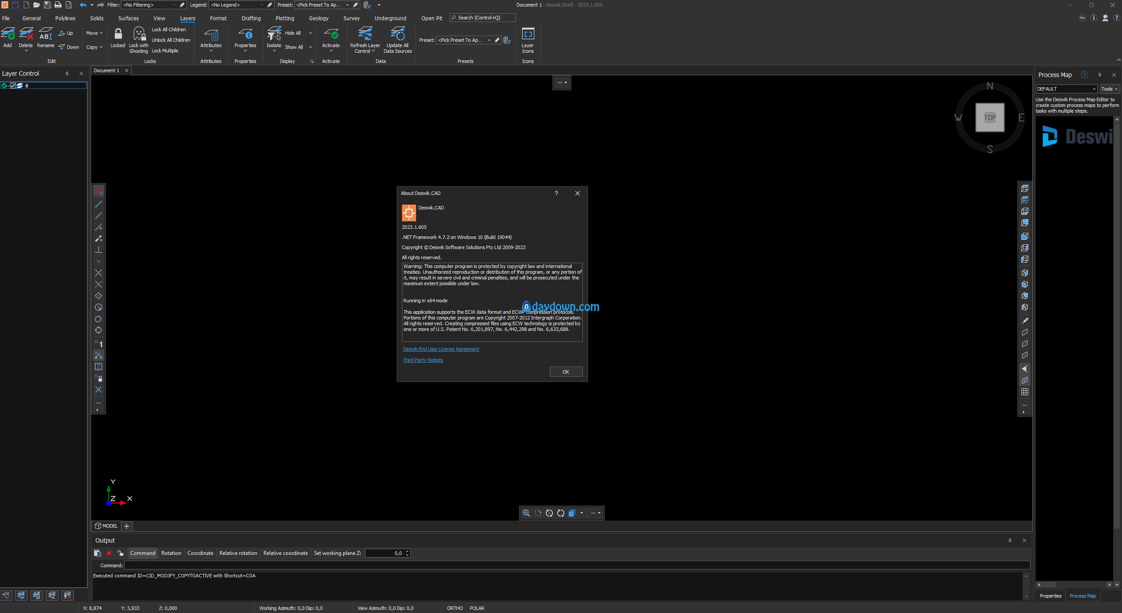Click the Redo arrow icon
The height and width of the screenshot is (613, 1122).
[100, 5]
